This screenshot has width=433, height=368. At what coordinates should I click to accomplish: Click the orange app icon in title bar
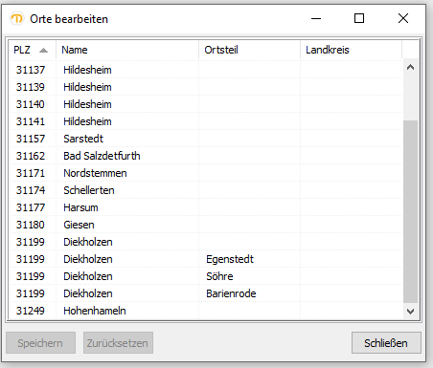16,18
